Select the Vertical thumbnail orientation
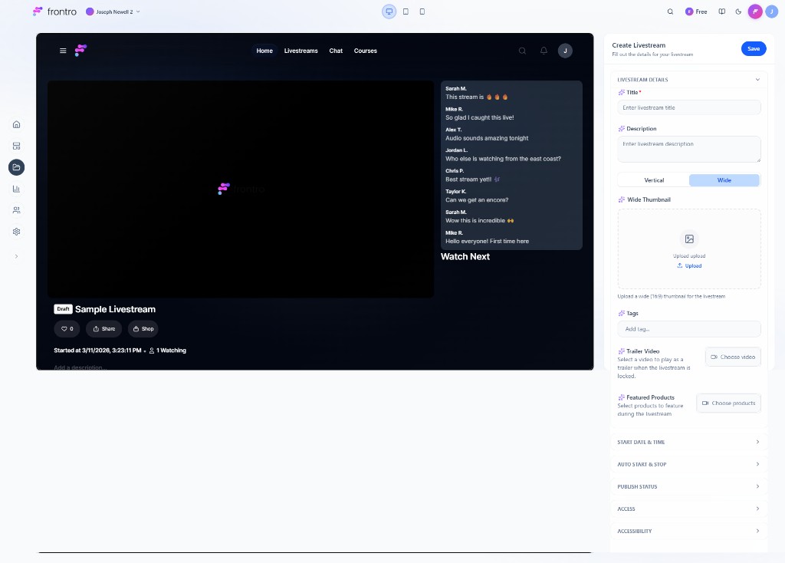 pyautogui.click(x=654, y=180)
